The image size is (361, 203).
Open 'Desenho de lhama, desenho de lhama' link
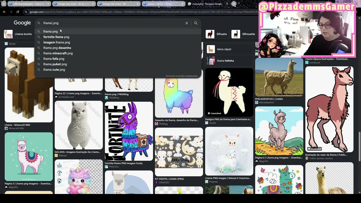pyautogui.click(x=177, y=120)
